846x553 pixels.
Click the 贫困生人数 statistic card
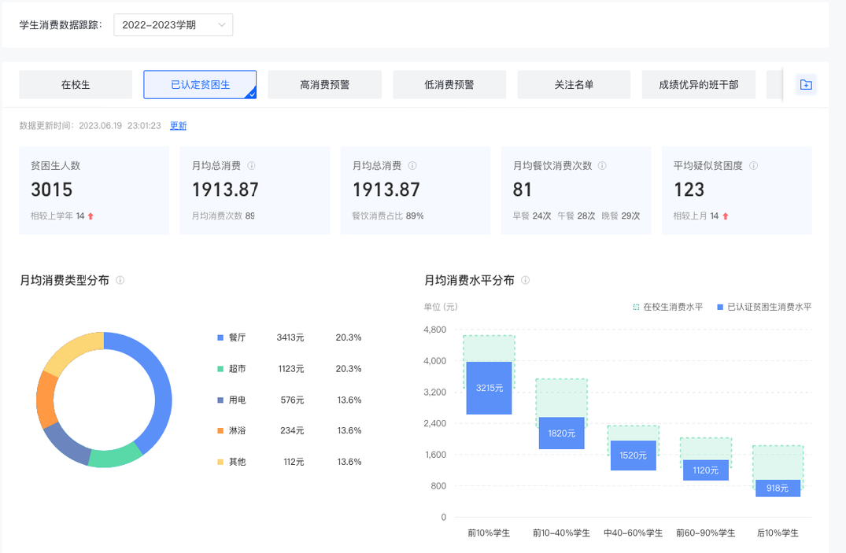point(94,190)
